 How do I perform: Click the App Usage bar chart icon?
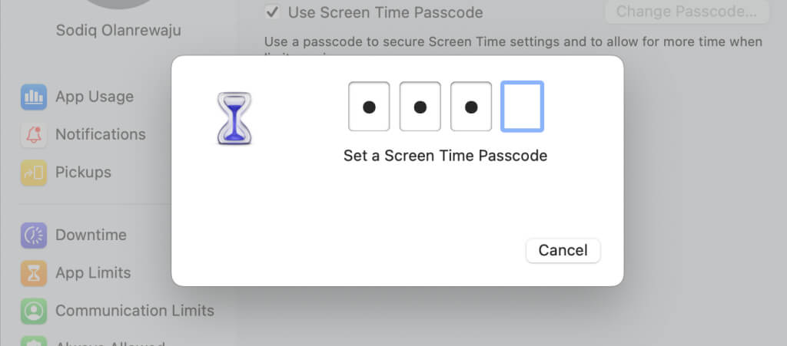click(x=34, y=97)
